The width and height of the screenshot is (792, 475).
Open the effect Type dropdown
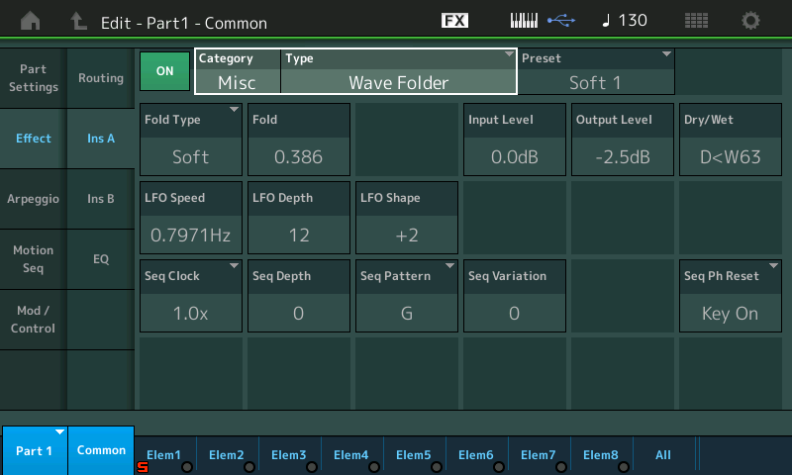click(398, 72)
